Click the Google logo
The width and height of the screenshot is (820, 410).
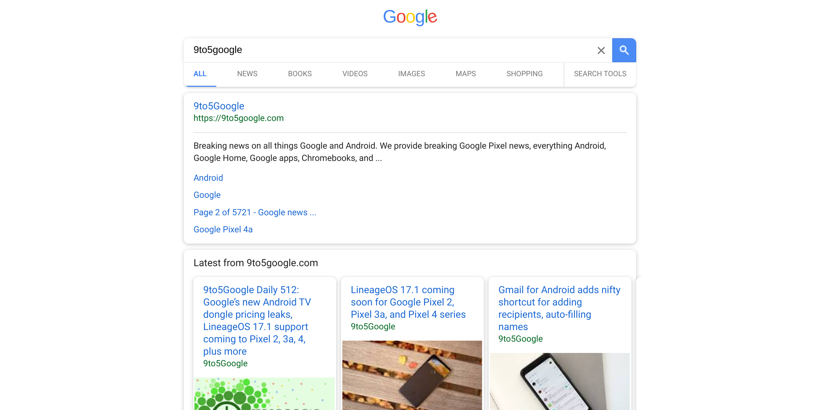pyautogui.click(x=410, y=17)
